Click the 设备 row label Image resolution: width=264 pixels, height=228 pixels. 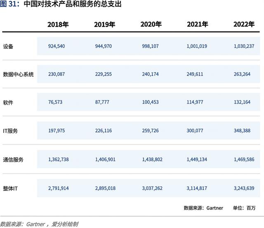tap(8, 46)
